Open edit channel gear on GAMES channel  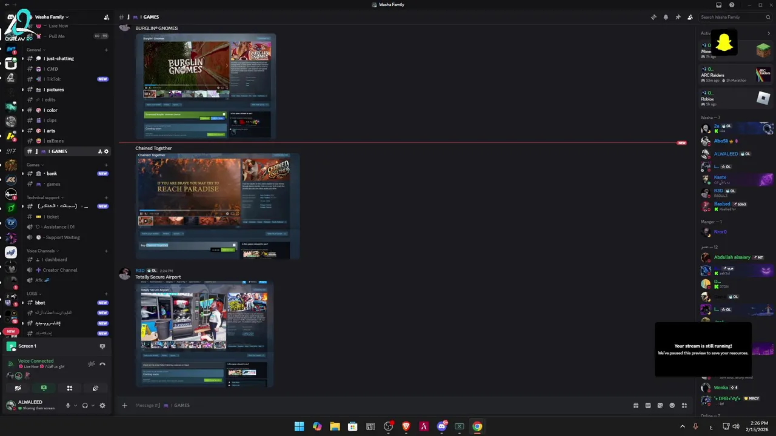point(107,151)
